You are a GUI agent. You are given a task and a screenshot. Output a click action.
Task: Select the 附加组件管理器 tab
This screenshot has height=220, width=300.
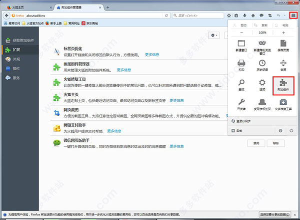78,8
